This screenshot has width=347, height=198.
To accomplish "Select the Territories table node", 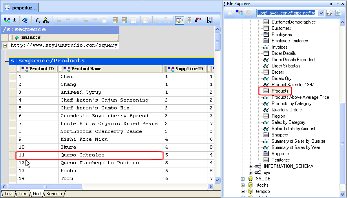I will (x=281, y=160).
